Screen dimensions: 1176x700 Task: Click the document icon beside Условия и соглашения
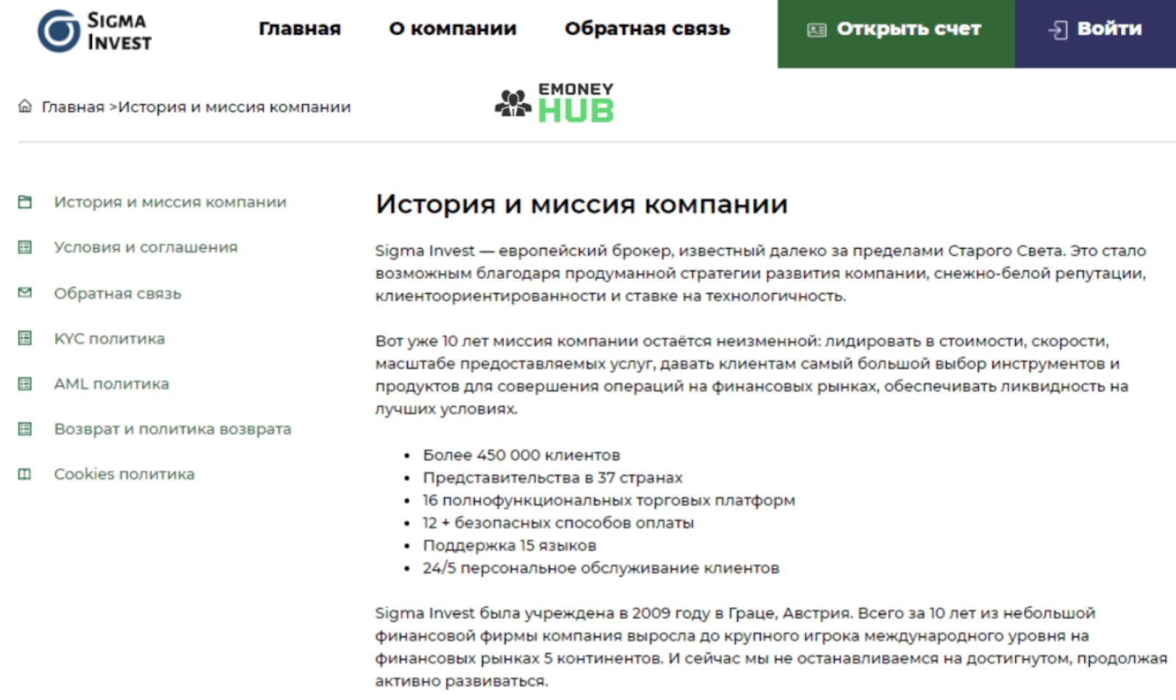(25, 248)
